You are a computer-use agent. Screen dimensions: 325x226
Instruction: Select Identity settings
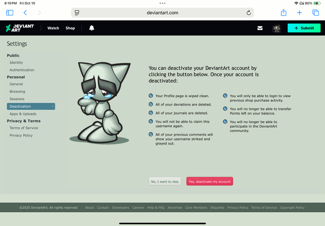pyautogui.click(x=16, y=63)
